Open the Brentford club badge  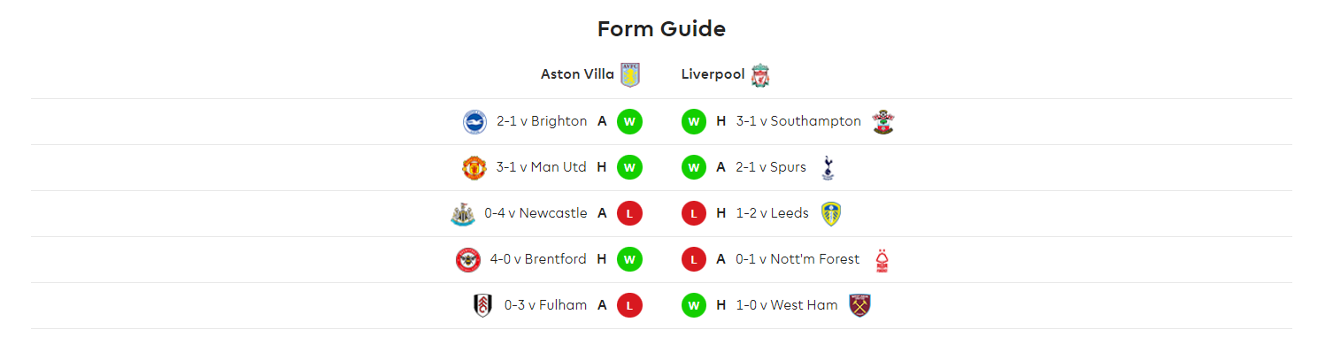coord(468,259)
